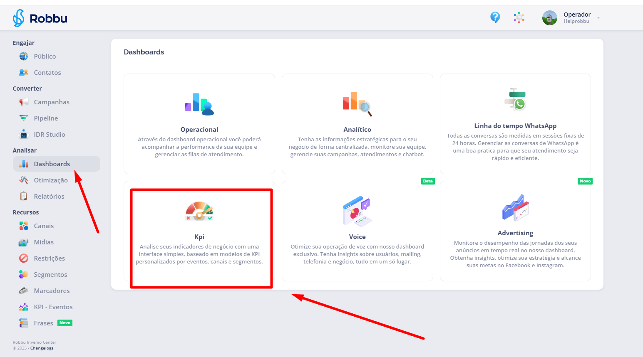Click the Campanhas megaphone icon
Screen dimensions: 643x357
coord(24,102)
